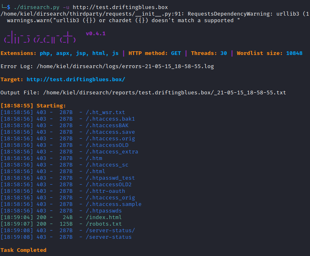
Task: Click the /.htpasswds result path
Action: (103, 211)
